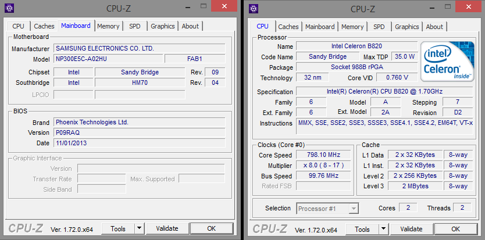Viewport: 485px width, 240px height.
Task: Click OK button in right window
Action: pyautogui.click(x=455, y=229)
